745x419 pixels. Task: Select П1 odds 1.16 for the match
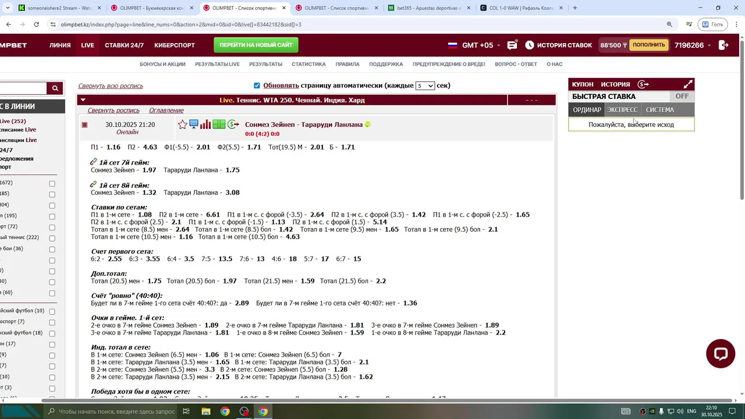pyautogui.click(x=113, y=147)
